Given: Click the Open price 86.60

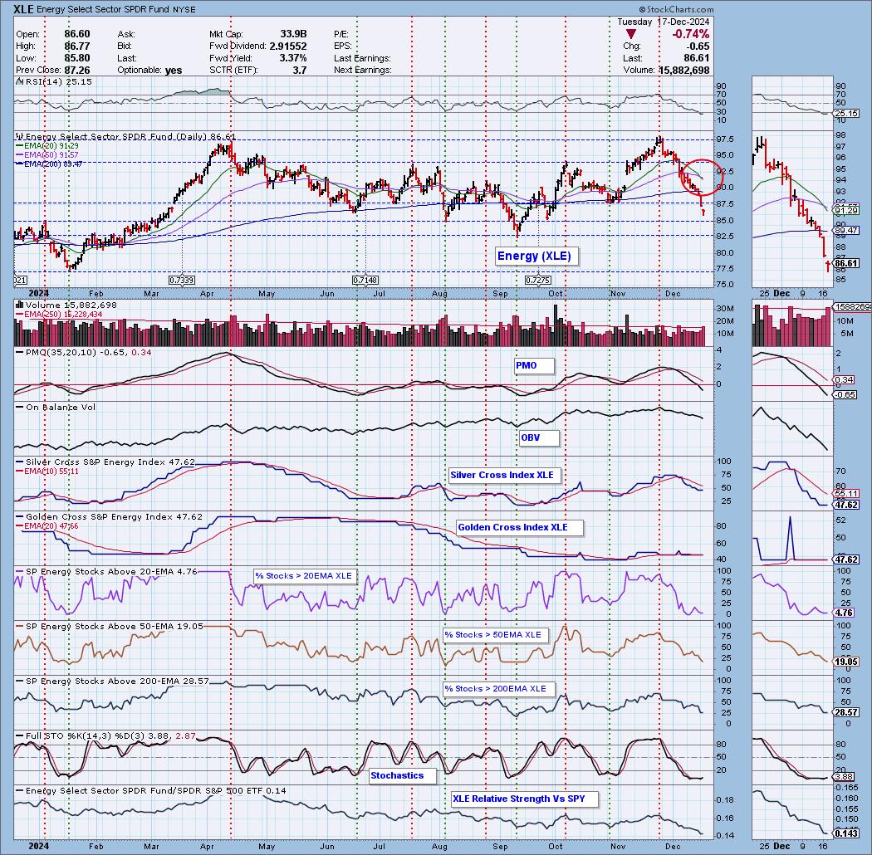Looking at the screenshot, I should (x=77, y=34).
